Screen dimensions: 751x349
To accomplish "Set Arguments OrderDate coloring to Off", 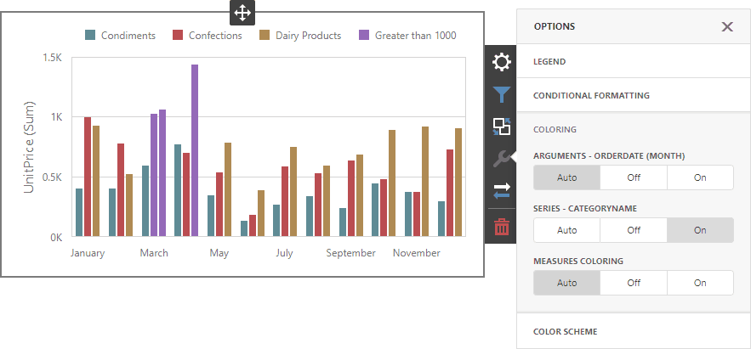I will tap(634, 177).
